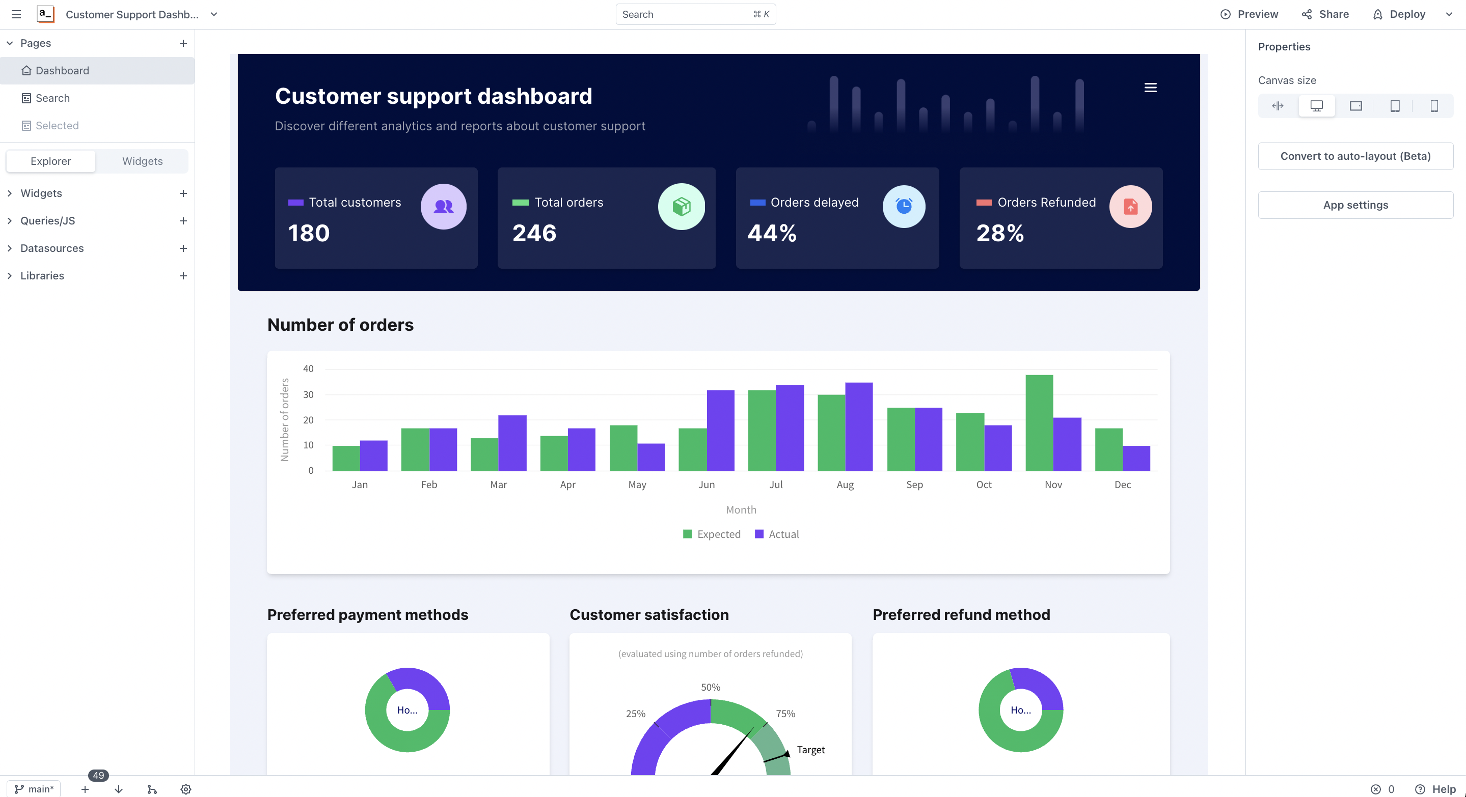This screenshot has width=1466, height=797.
Task: Click the git merge branch icon
Action: (x=152, y=789)
